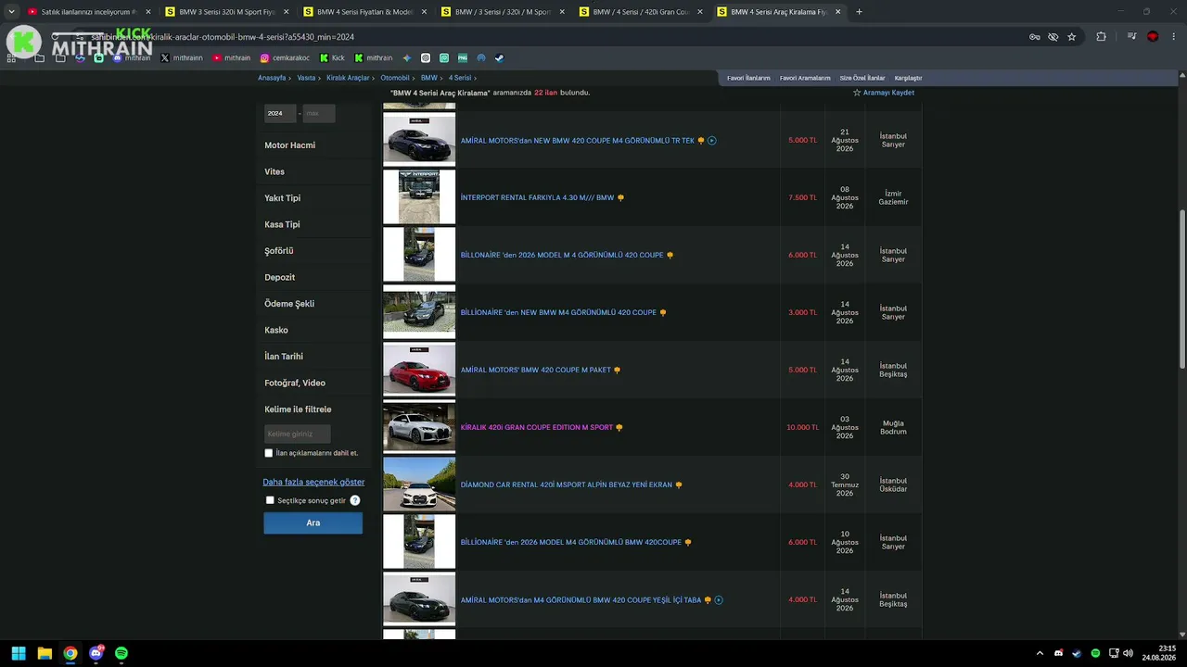Open Google Chrome from the taskbar
The width and height of the screenshot is (1187, 667).
pyautogui.click(x=70, y=653)
